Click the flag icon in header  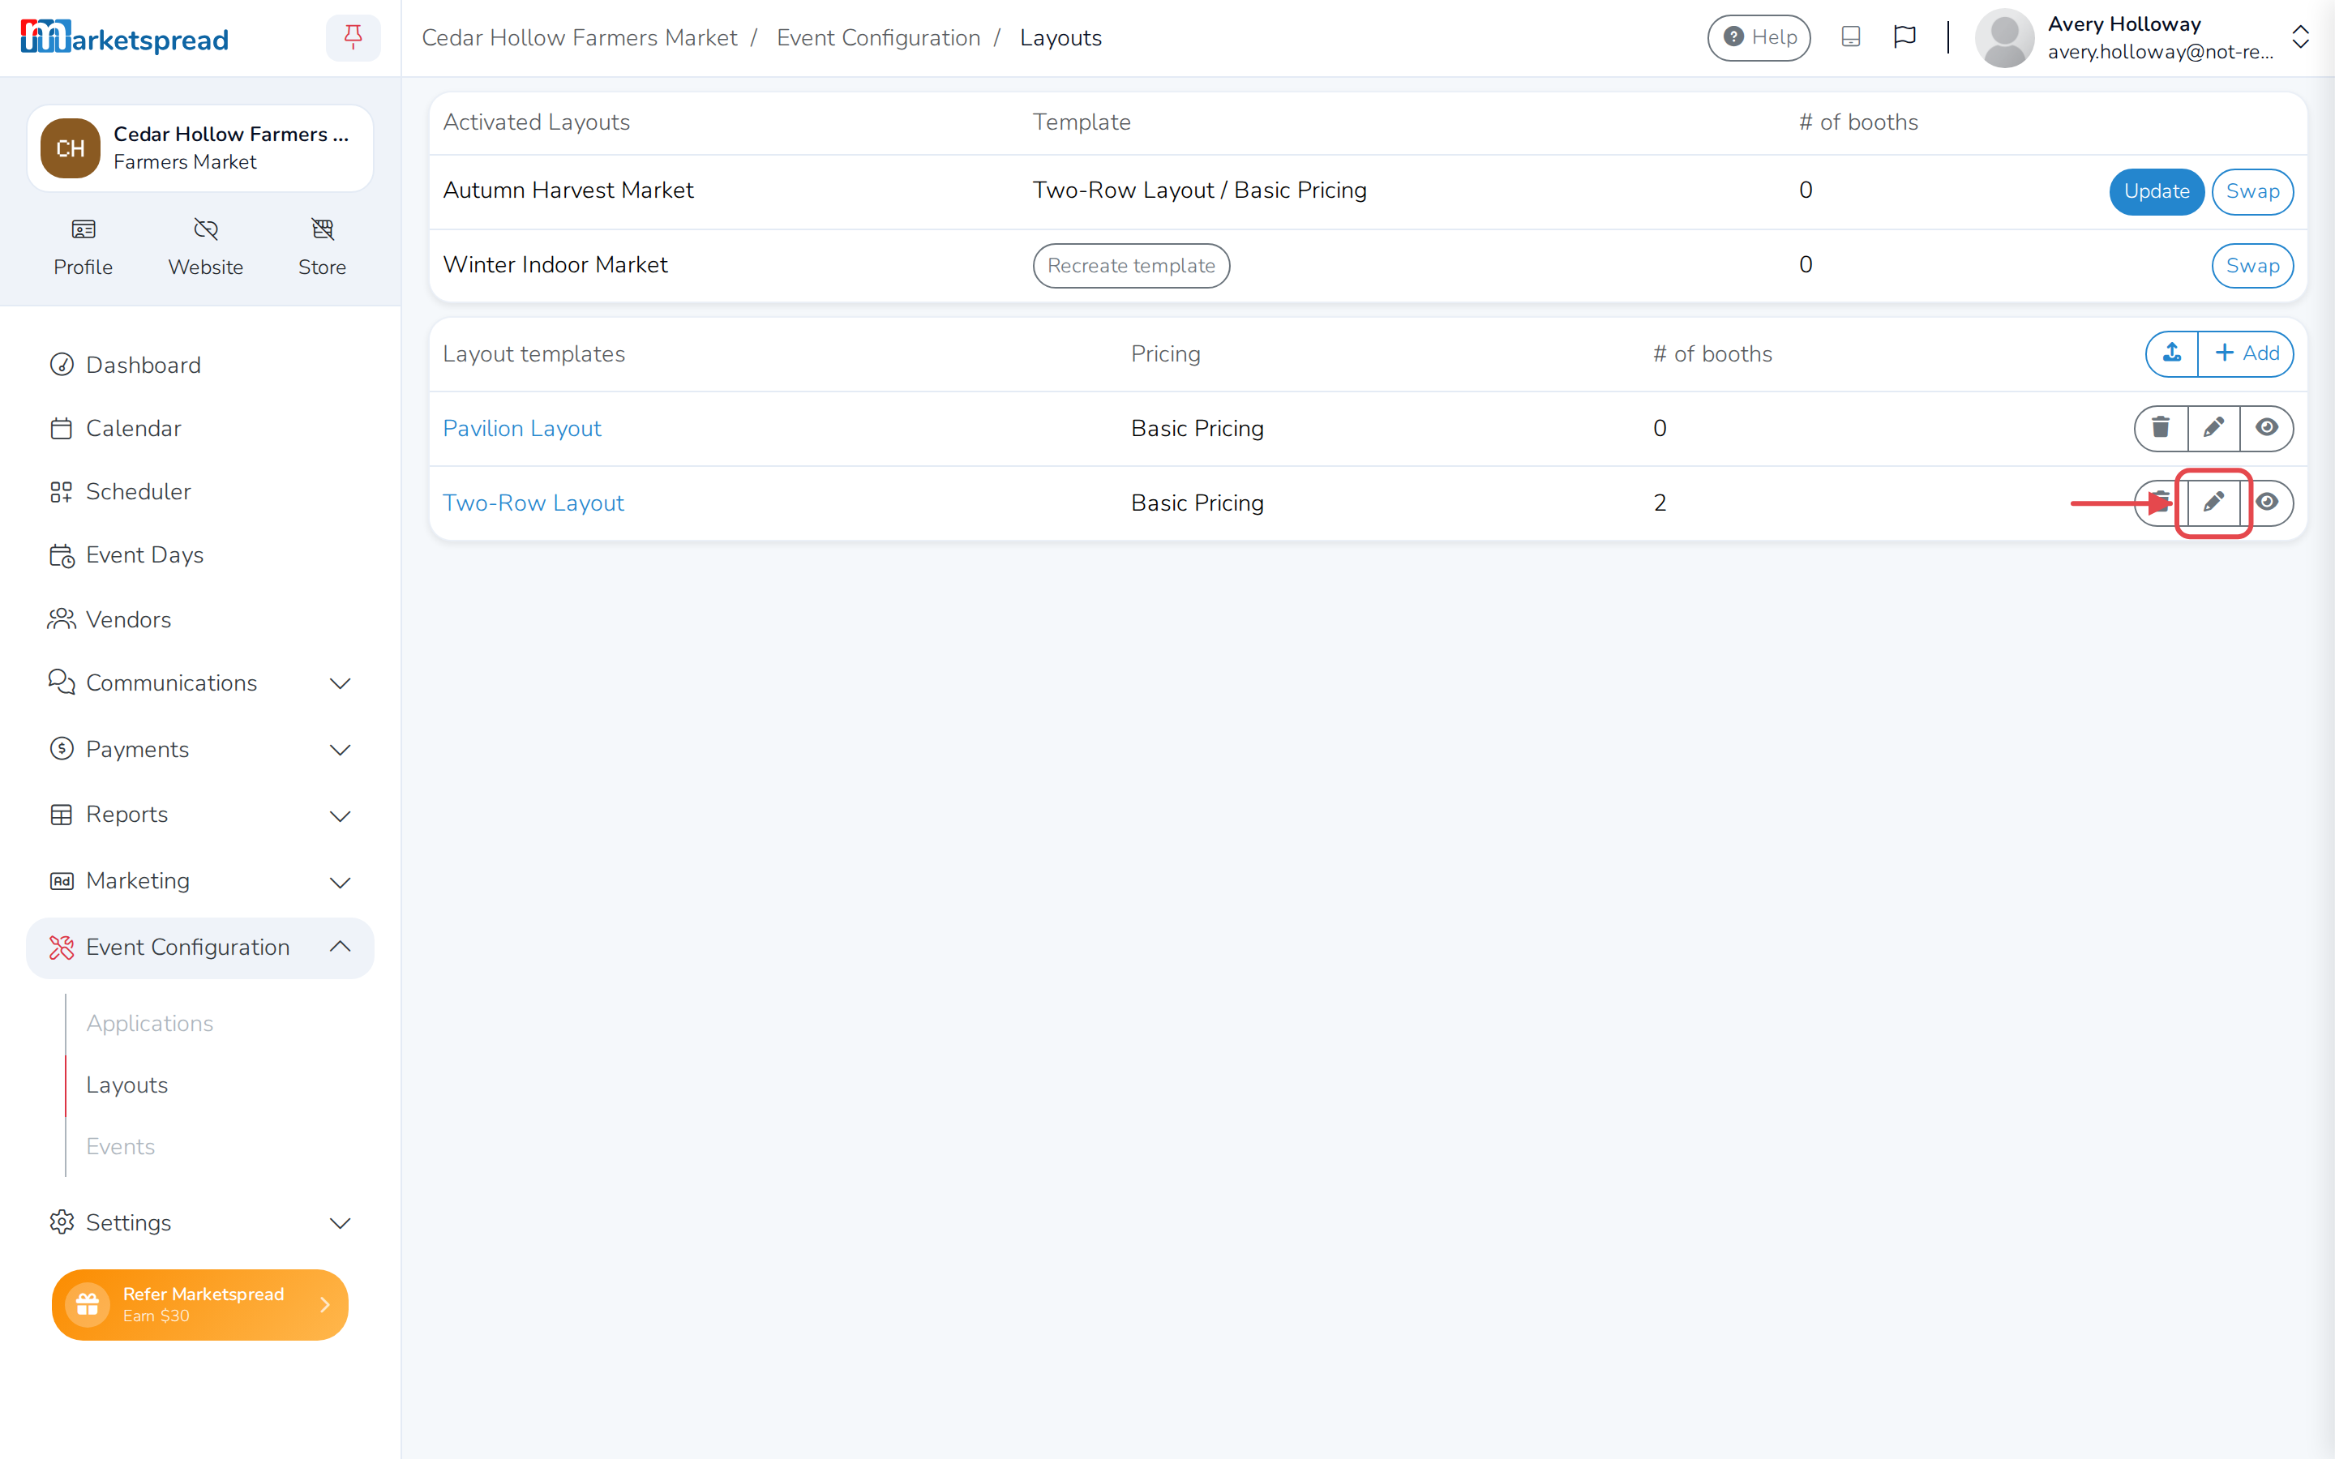coord(1904,37)
